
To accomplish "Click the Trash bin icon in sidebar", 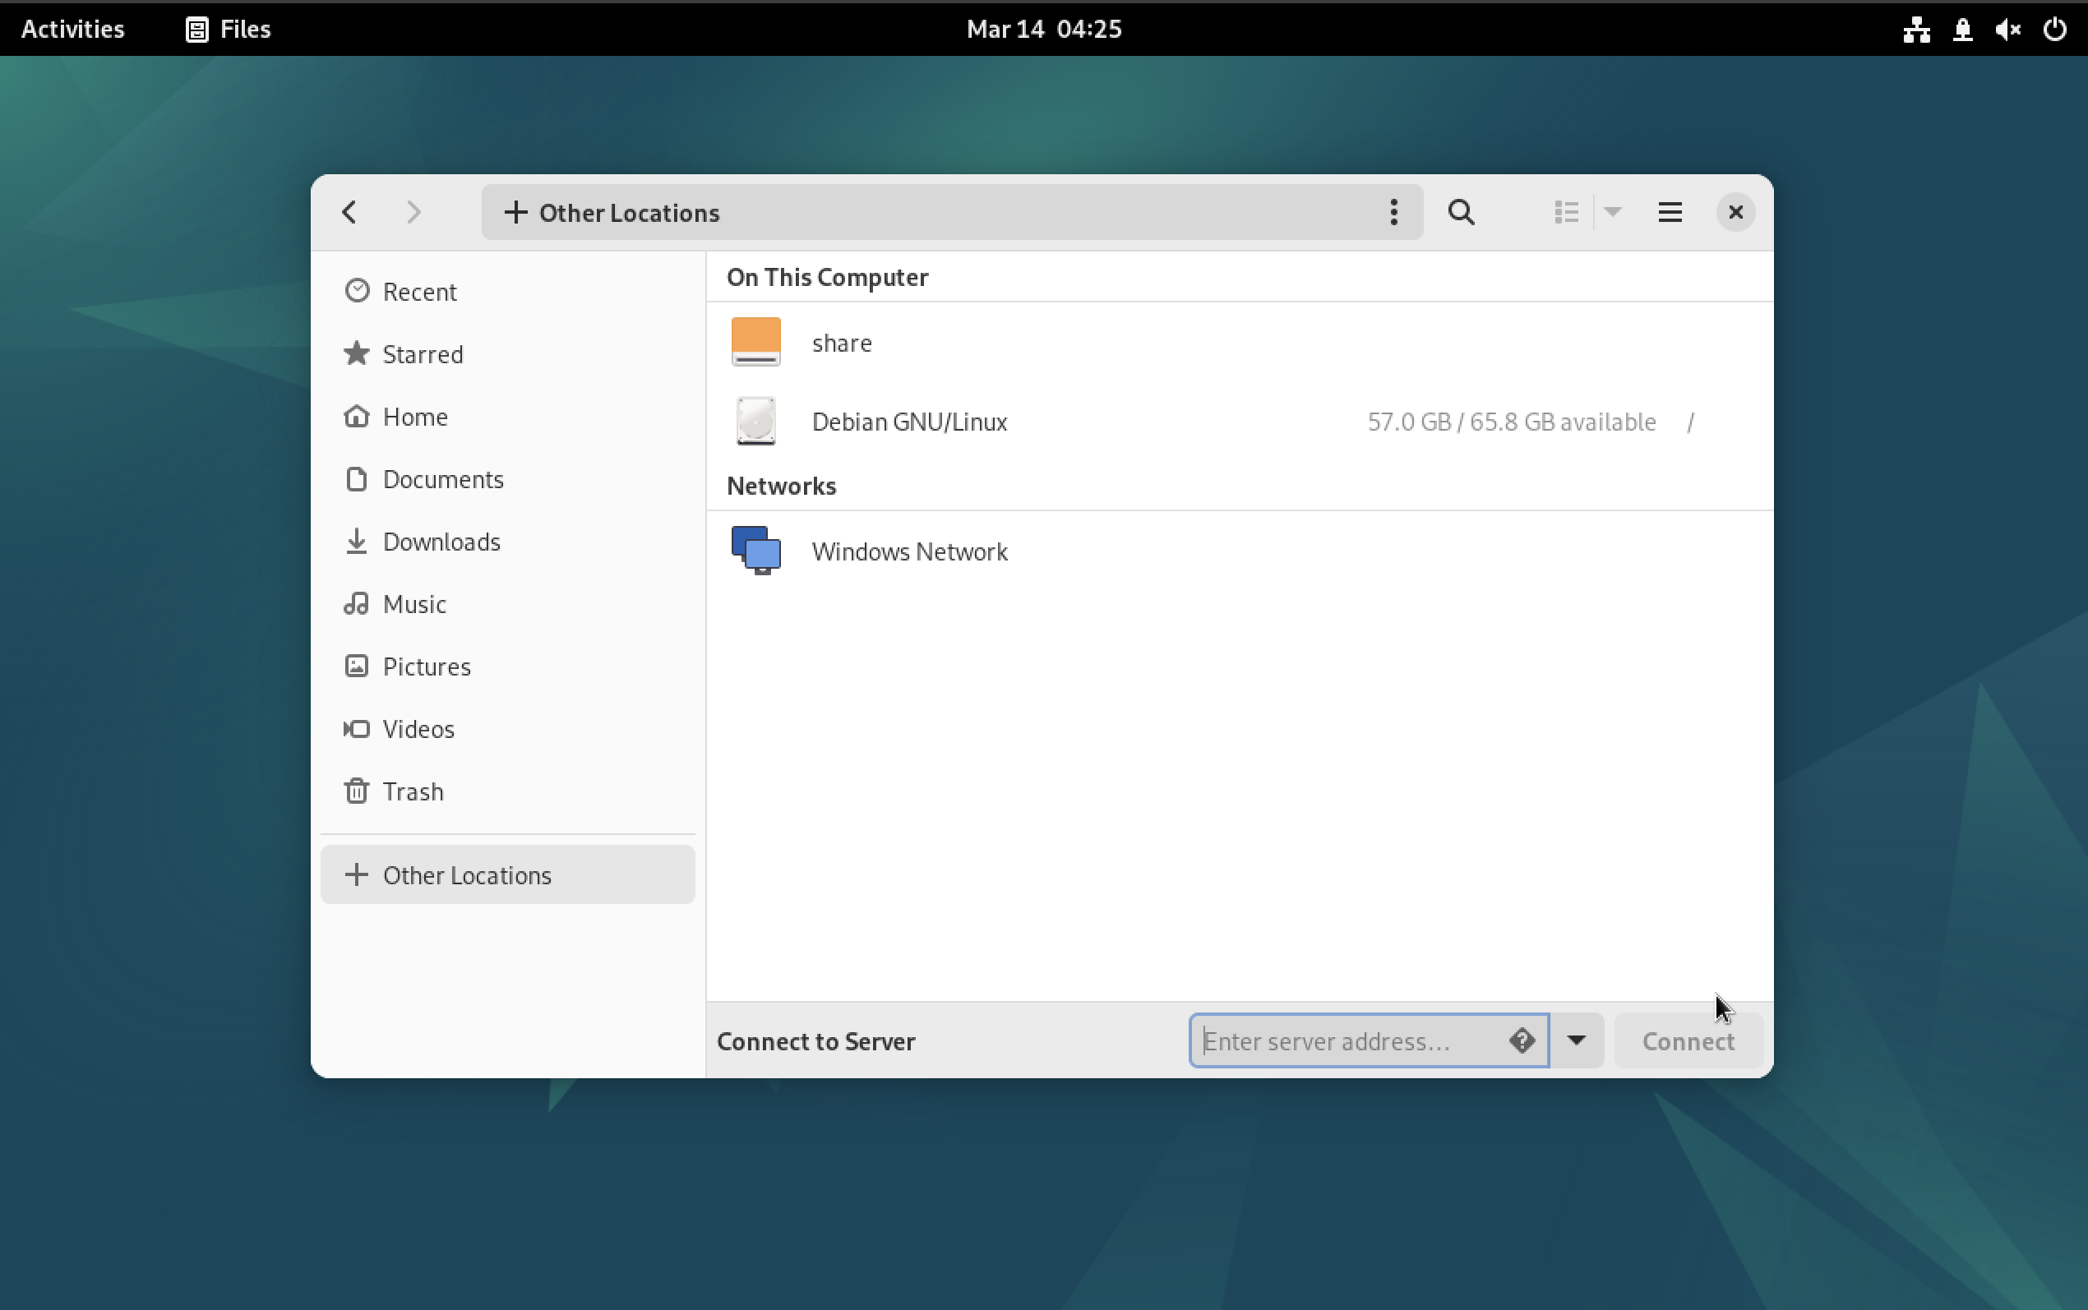I will 356,790.
